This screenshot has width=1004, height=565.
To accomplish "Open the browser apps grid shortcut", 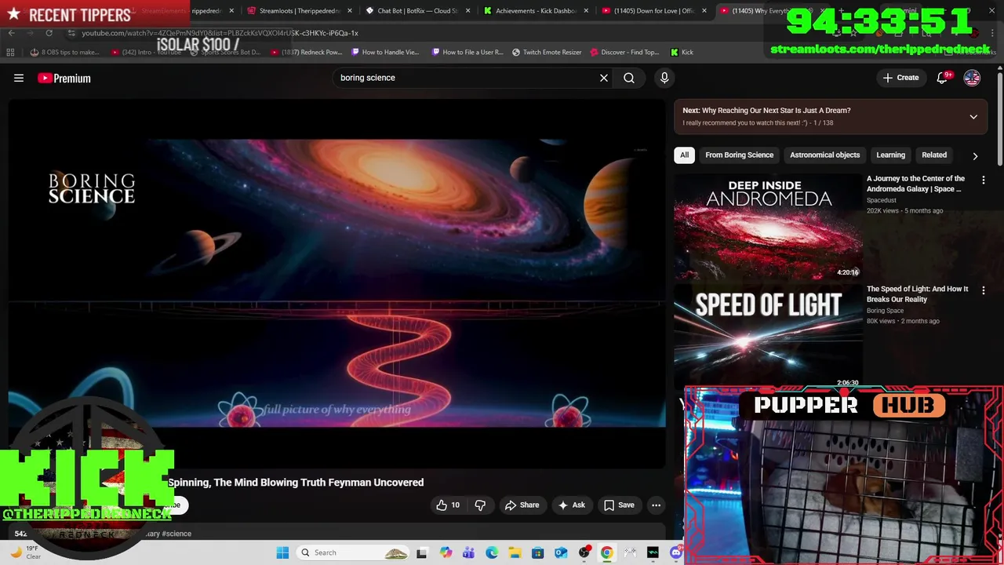I will [10, 53].
